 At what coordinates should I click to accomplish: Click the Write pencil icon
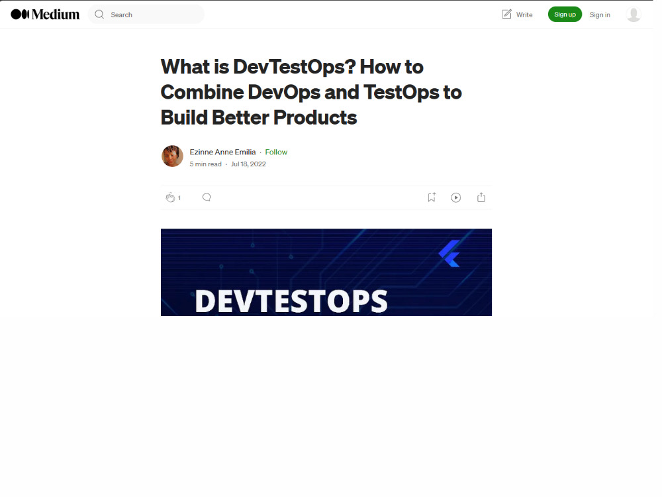[506, 14]
